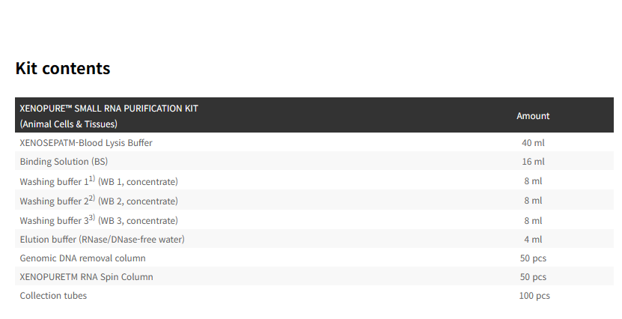The height and width of the screenshot is (319, 622).
Task: Open footnote 3 superscript on Washing buffer 3
Action: click(x=92, y=218)
